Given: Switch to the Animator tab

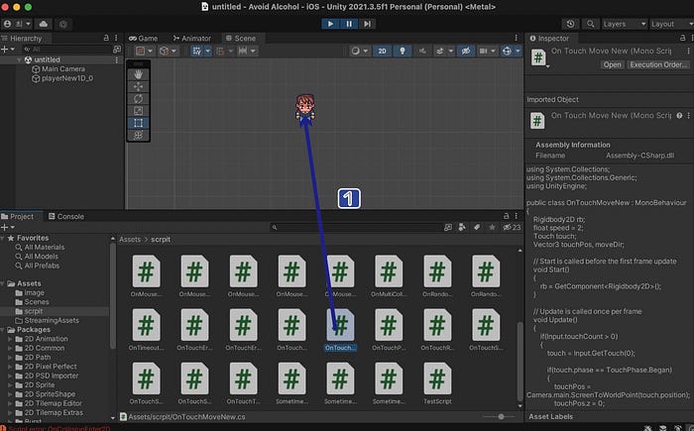Looking at the screenshot, I should [191, 39].
